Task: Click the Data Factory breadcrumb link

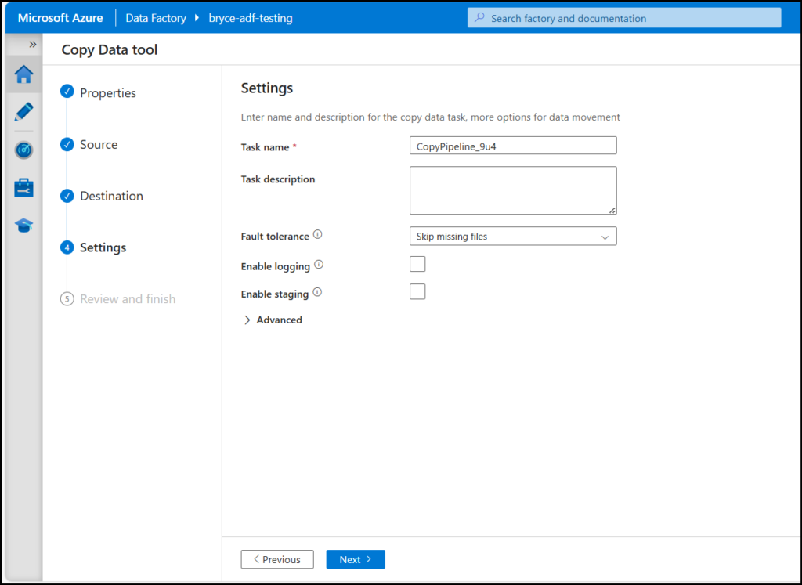Action: point(155,17)
